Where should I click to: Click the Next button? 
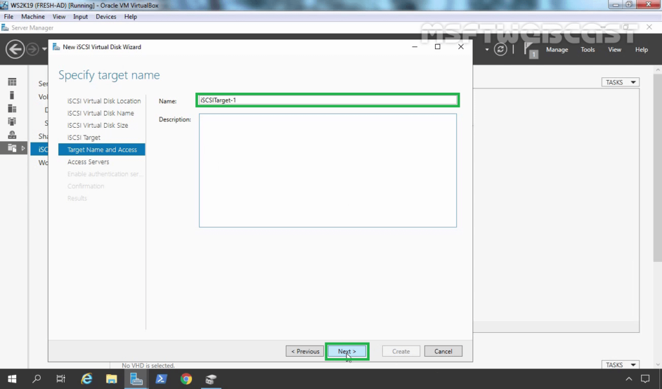click(x=347, y=351)
